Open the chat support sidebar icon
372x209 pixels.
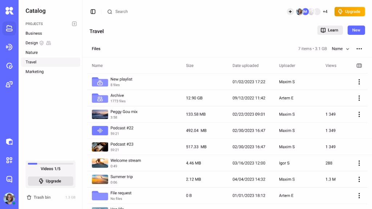pyautogui.click(x=9, y=179)
